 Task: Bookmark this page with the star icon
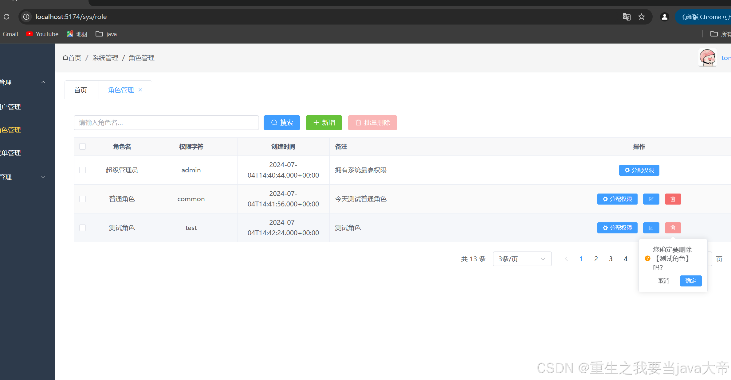641,17
